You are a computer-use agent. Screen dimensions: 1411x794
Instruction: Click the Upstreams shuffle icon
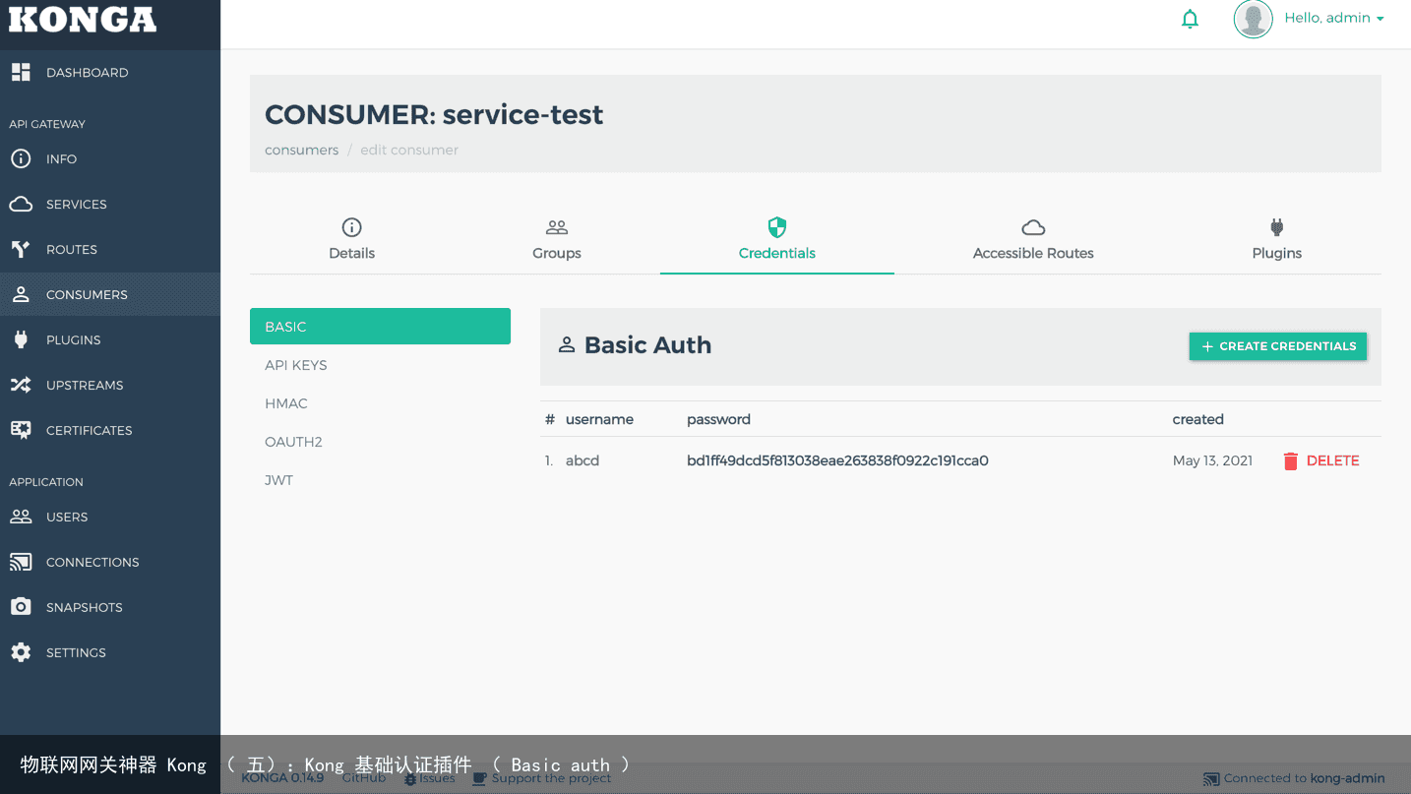(21, 385)
